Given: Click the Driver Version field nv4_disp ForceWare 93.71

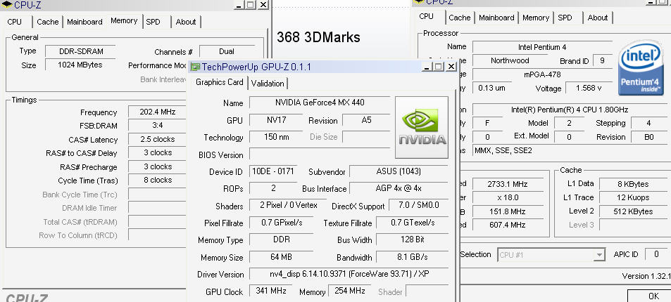Looking at the screenshot, I should pyautogui.click(x=349, y=274).
